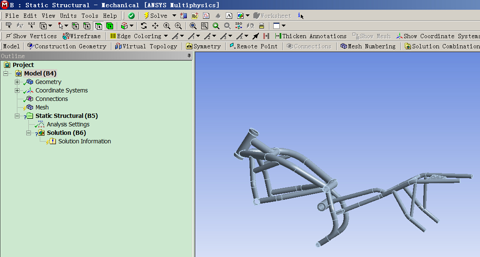The image size is (480, 257).
Task: Open the selection mode dropdown arrow
Action: pos(50,26)
